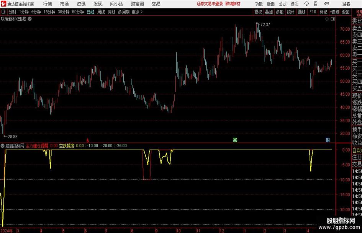Click the 2024年 year label on time axis
The width and height of the screenshot is (362, 233).
click(x=7, y=231)
